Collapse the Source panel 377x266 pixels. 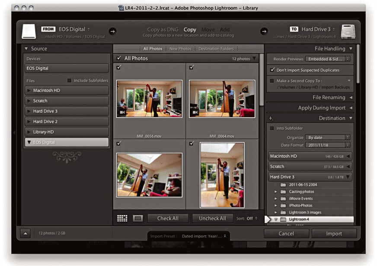(26, 49)
